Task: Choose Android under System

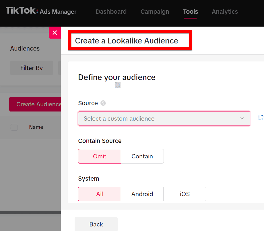Action: click(142, 194)
